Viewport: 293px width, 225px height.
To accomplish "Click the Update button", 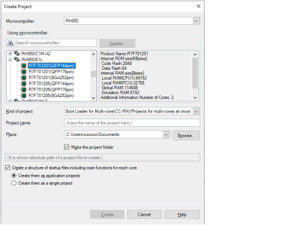I will [117, 43].
